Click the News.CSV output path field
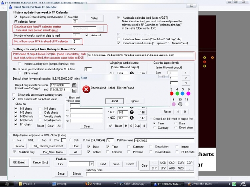250x187 pixels. (141, 55)
